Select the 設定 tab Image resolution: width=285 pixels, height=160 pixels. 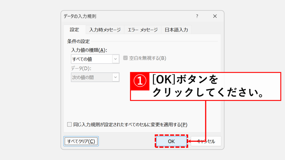(x=75, y=29)
